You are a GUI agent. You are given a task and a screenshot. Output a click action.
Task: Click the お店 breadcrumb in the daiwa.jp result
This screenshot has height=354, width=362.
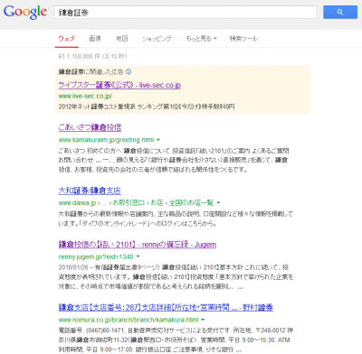coord(157,203)
